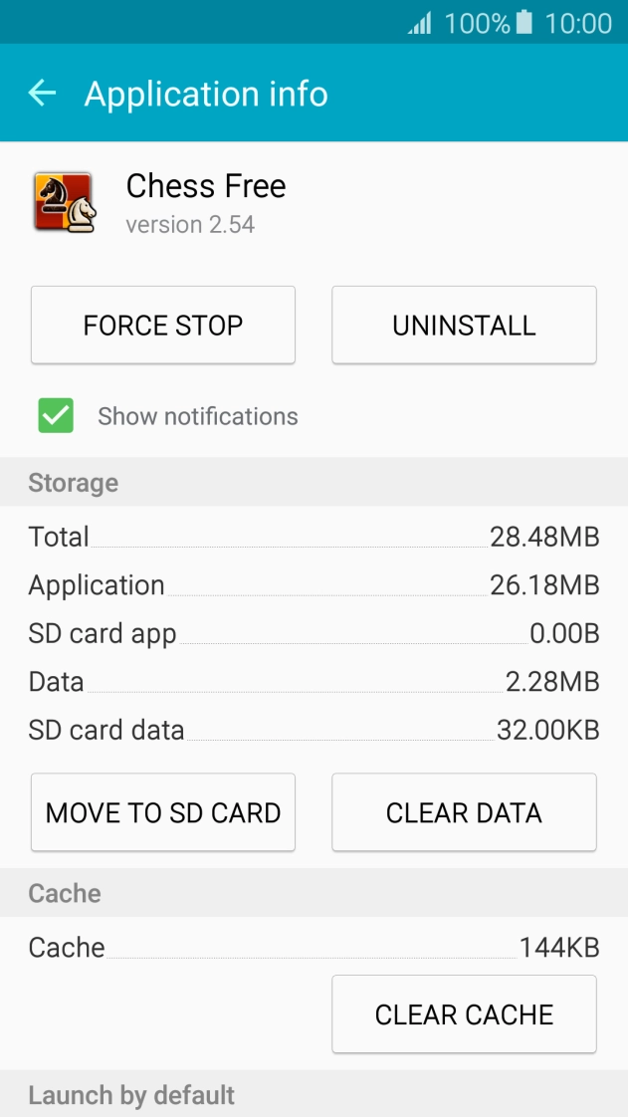Image resolution: width=628 pixels, height=1117 pixels.
Task: Click the back arrow in Application info
Action: click(x=42, y=94)
